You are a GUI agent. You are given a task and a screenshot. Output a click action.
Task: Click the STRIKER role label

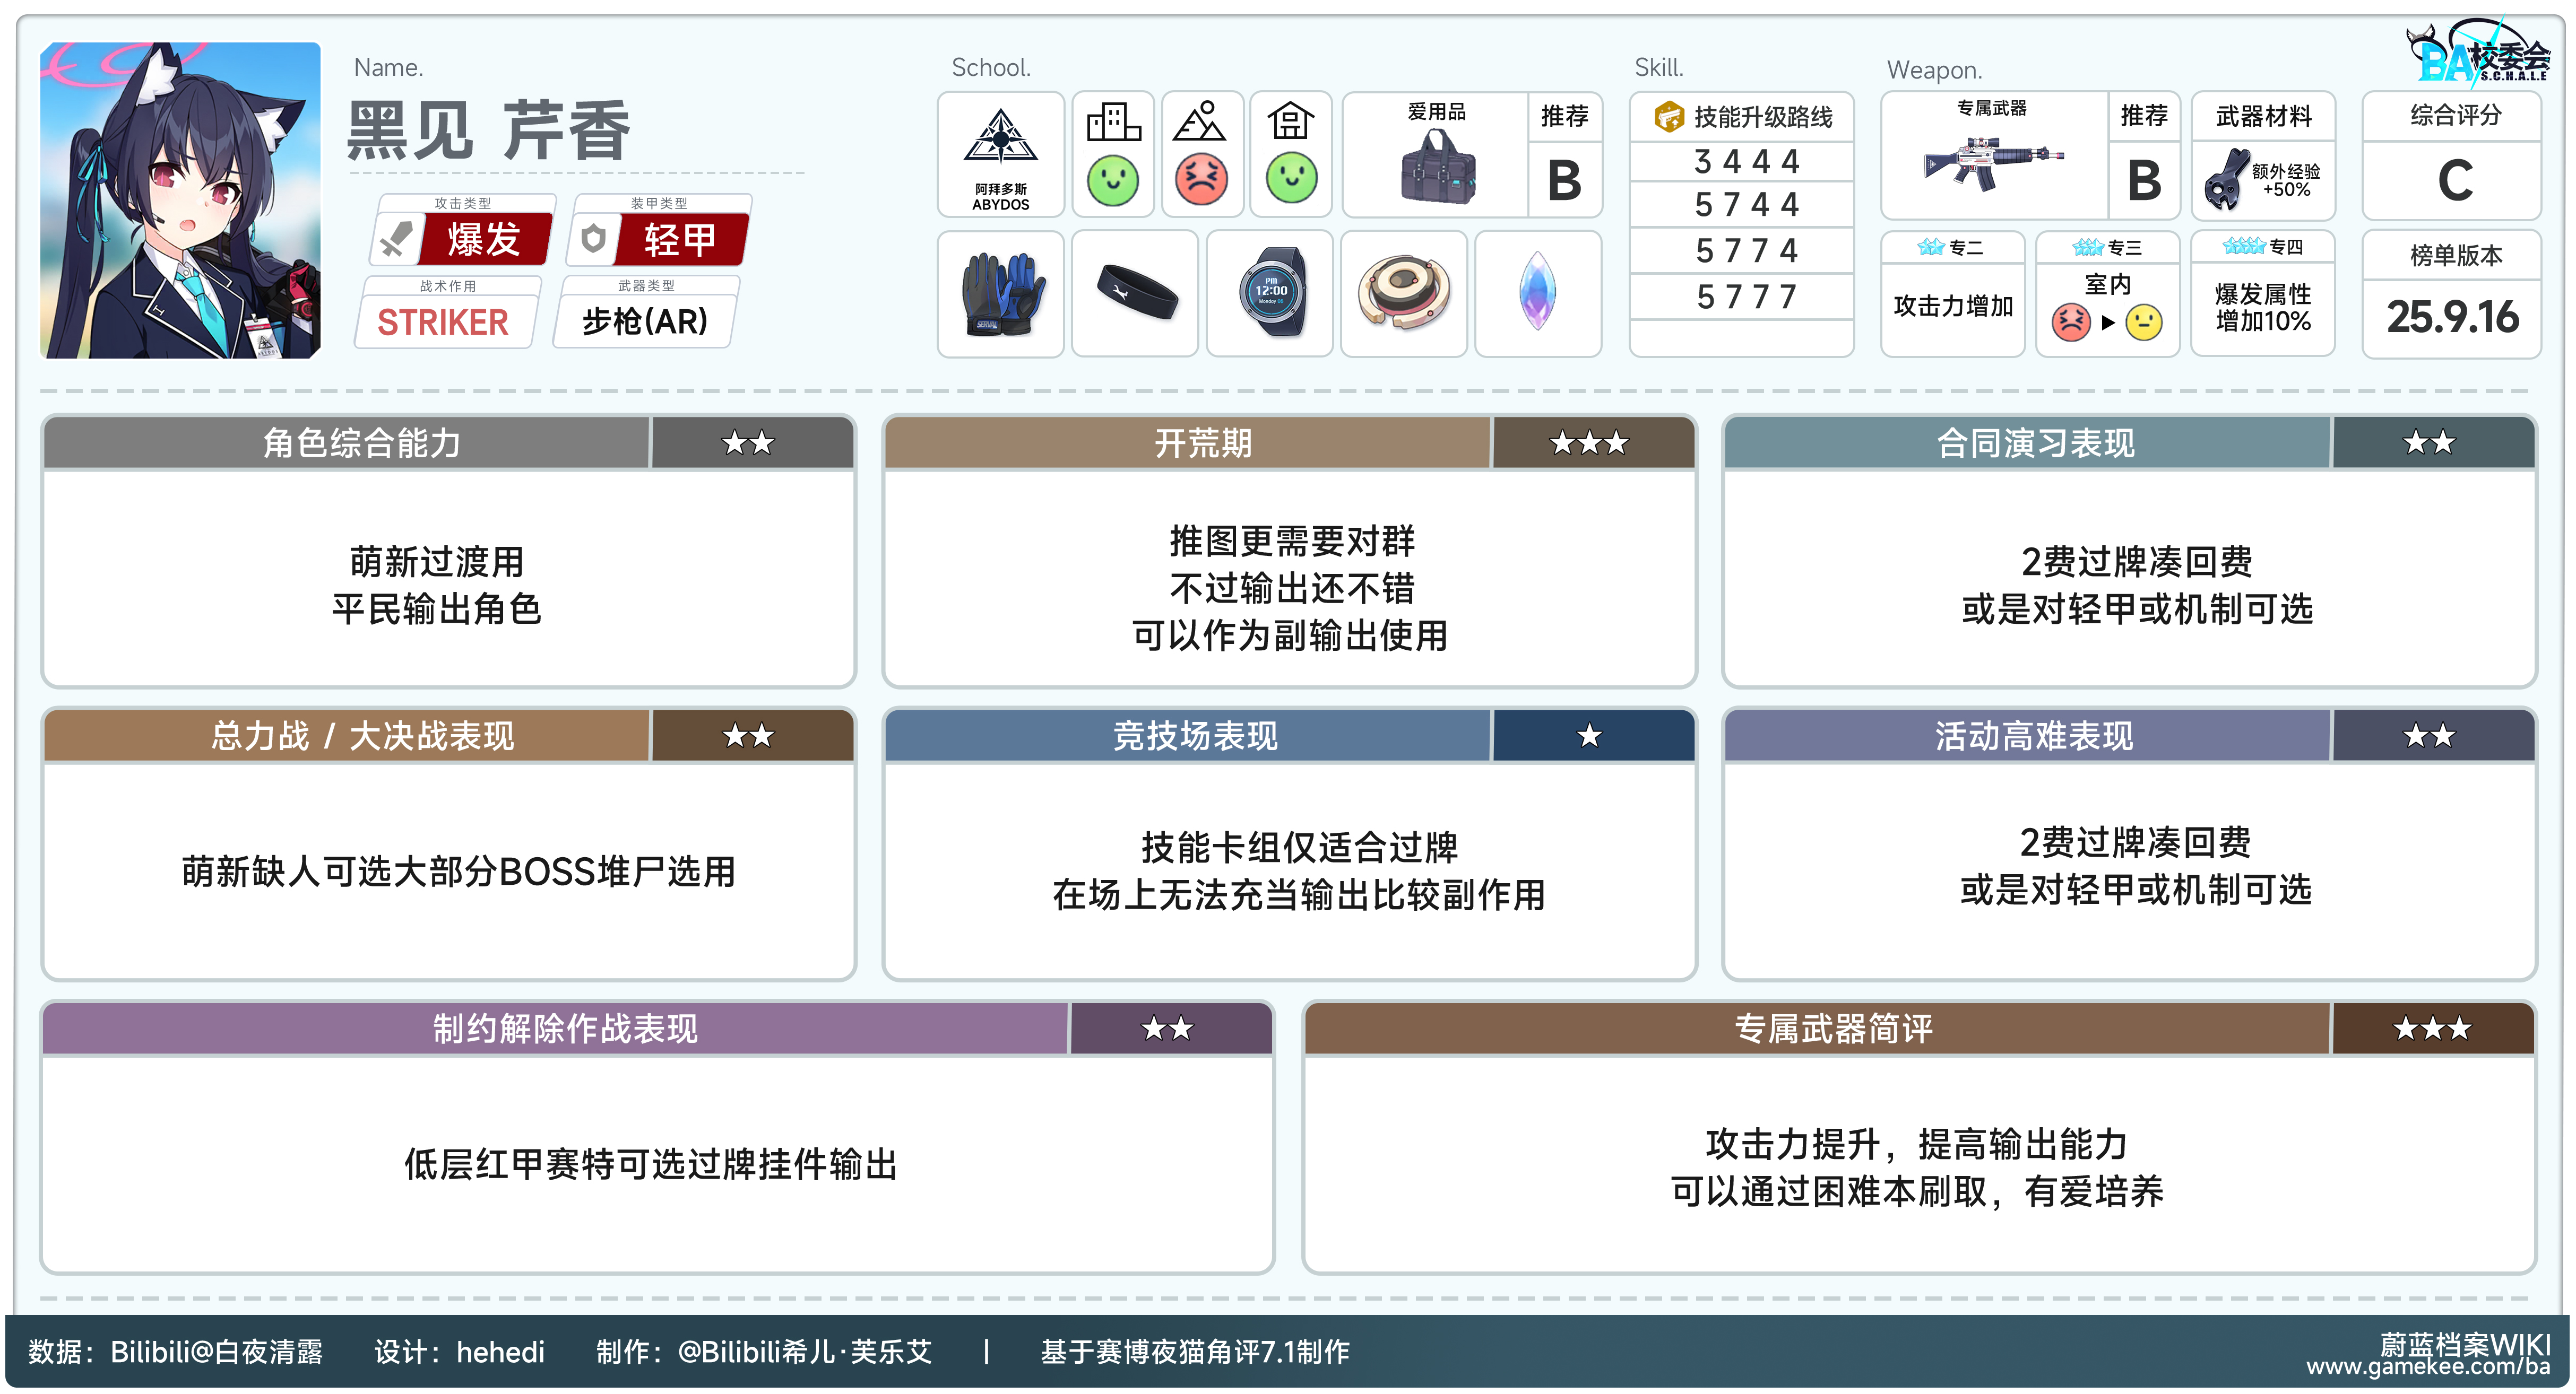[443, 323]
